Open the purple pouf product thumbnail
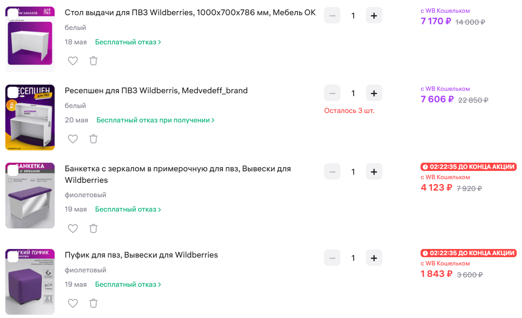The image size is (522, 318). point(30,282)
